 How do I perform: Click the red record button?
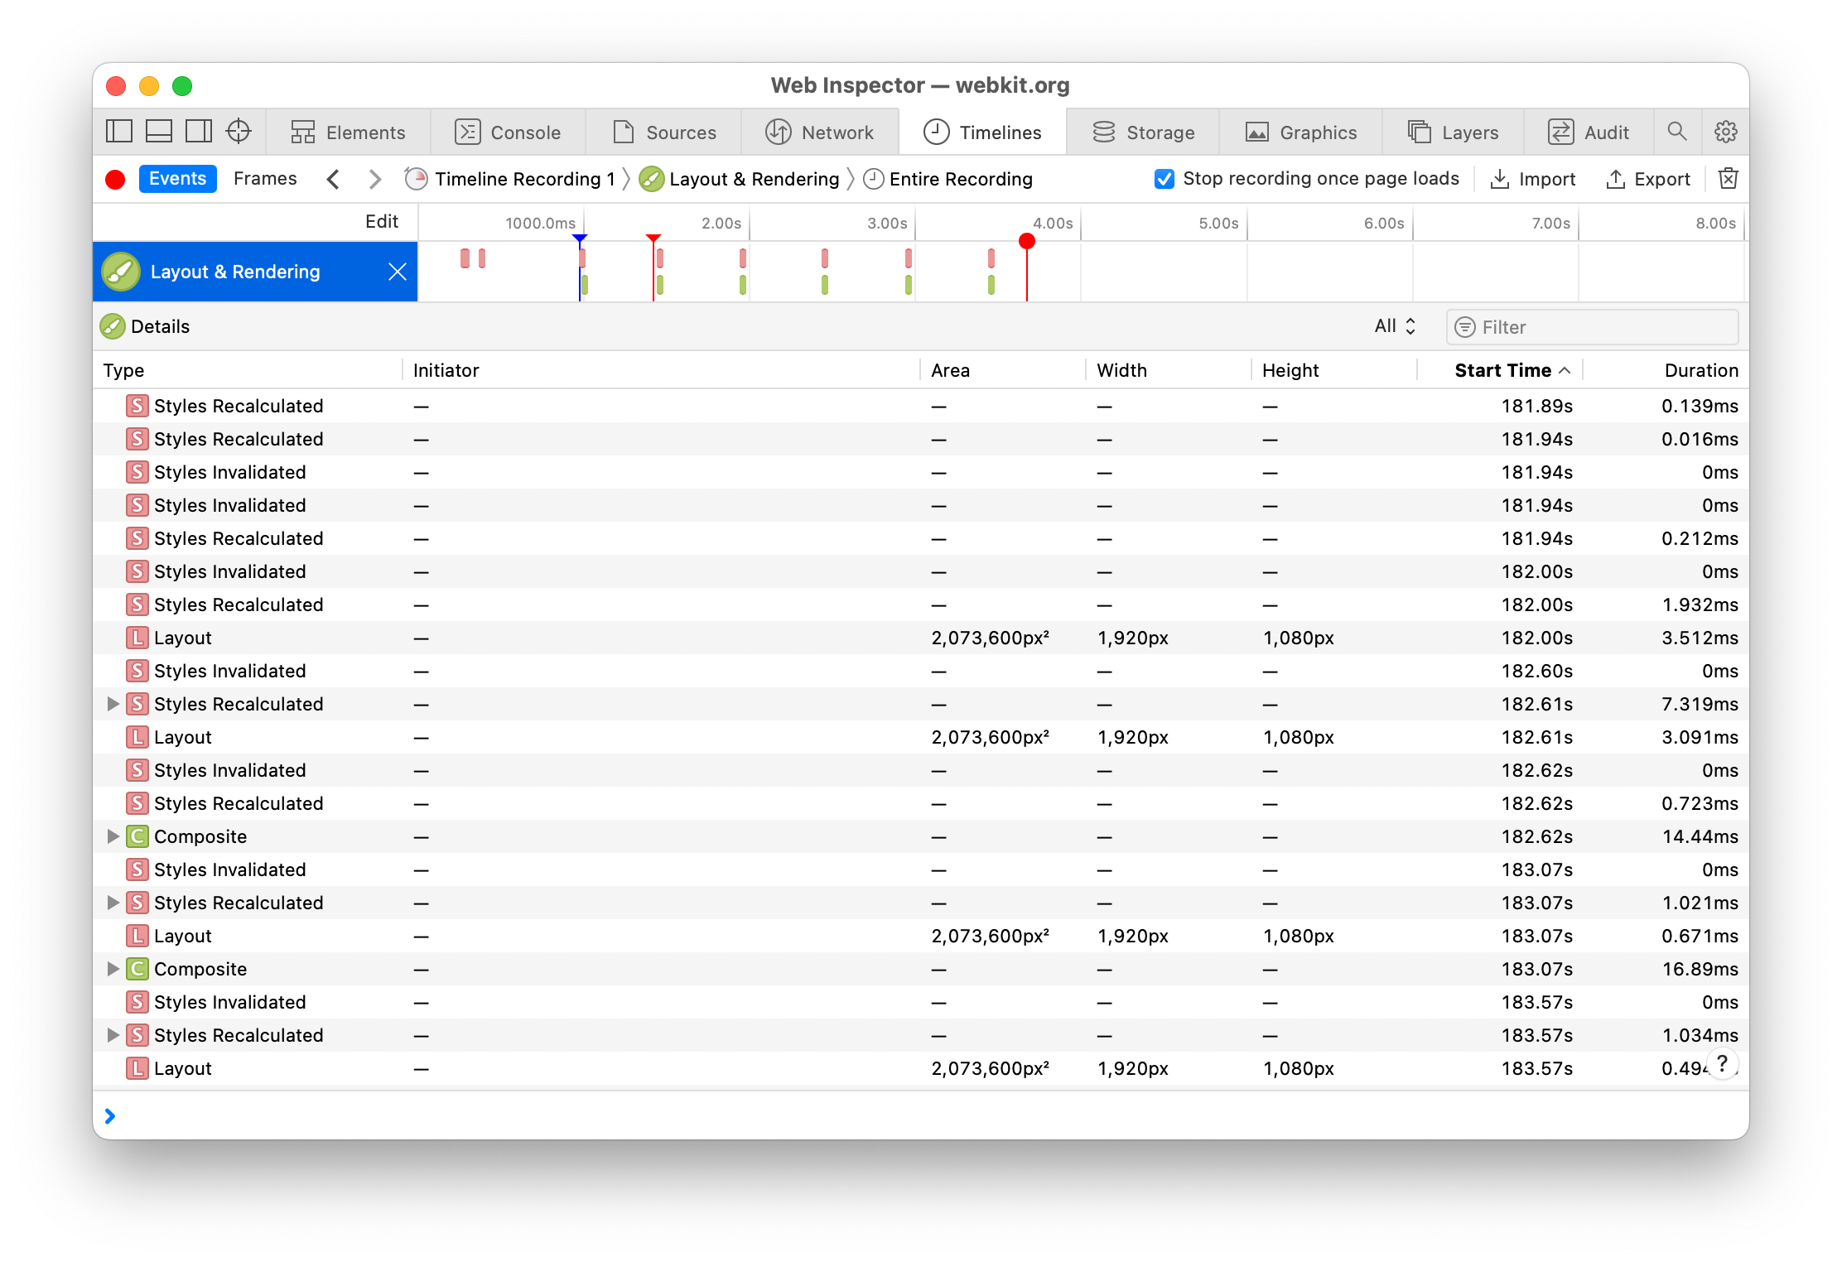[115, 180]
